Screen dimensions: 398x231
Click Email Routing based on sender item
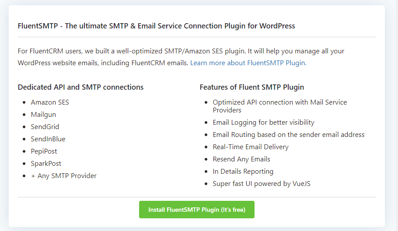click(289, 135)
